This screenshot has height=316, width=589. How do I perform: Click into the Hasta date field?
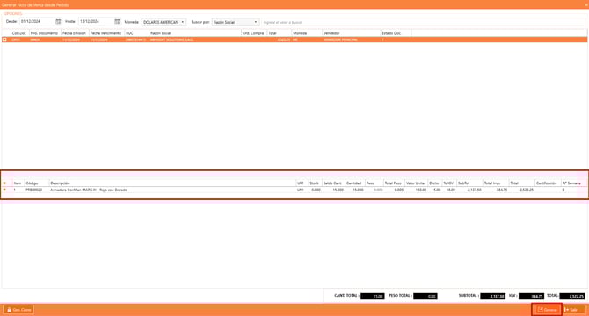click(96, 22)
